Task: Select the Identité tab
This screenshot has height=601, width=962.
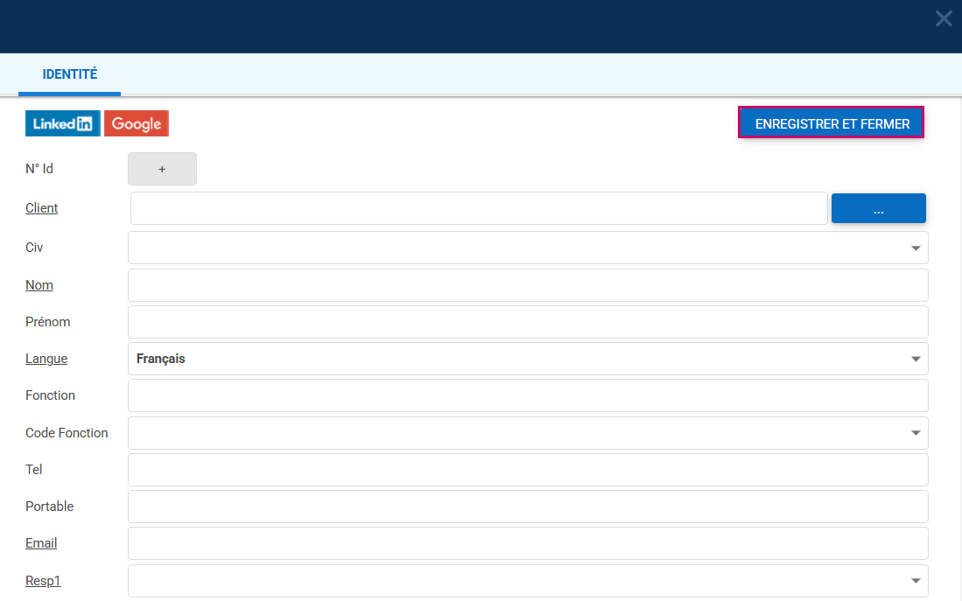Action: click(x=69, y=75)
